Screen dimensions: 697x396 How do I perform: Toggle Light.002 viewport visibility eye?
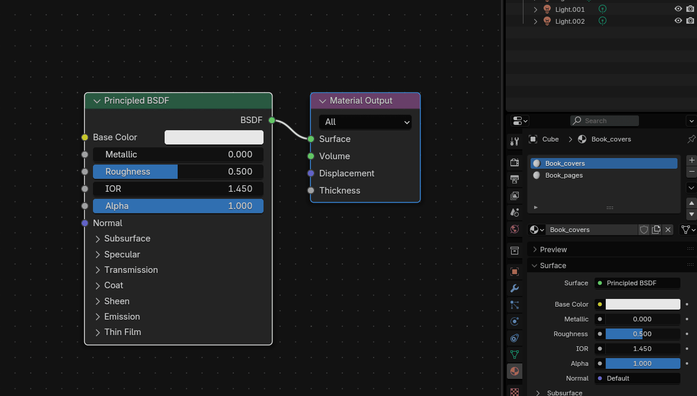click(678, 21)
